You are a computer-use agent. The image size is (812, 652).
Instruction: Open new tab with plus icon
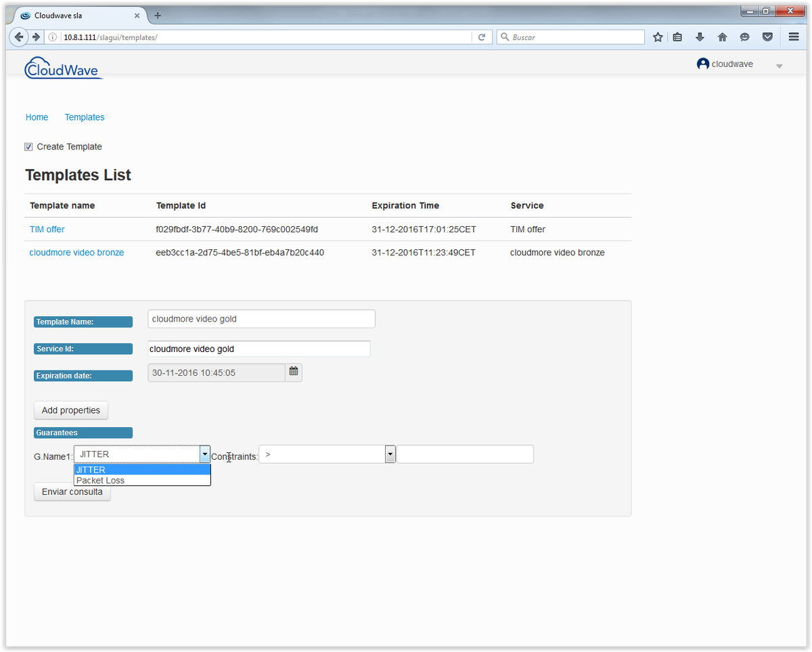[x=158, y=15]
